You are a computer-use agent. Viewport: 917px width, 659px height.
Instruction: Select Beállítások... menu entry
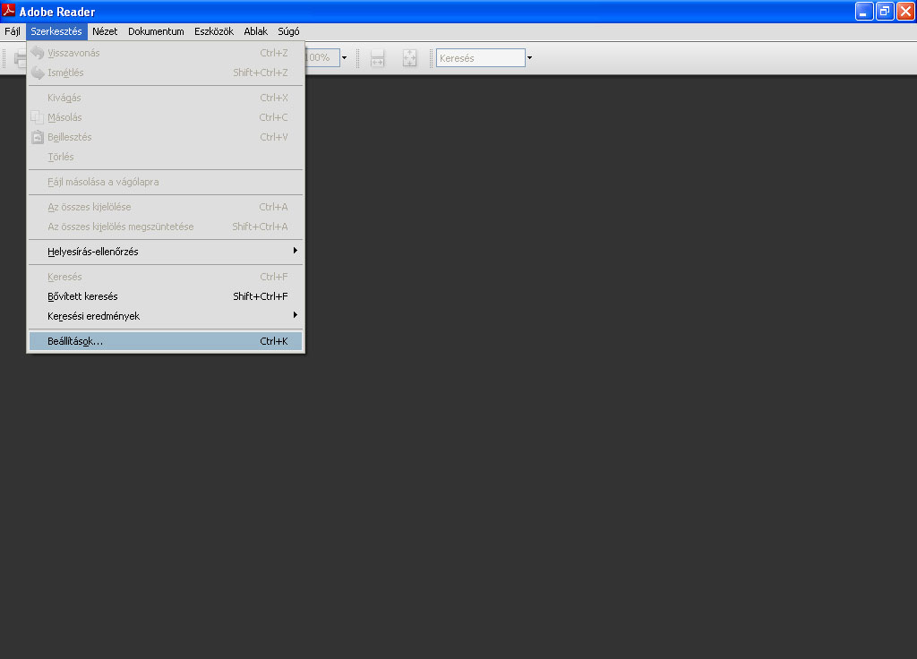(166, 341)
